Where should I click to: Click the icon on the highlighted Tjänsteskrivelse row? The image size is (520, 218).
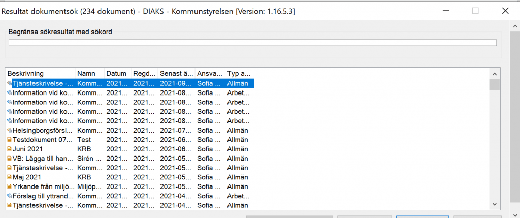(x=9, y=84)
